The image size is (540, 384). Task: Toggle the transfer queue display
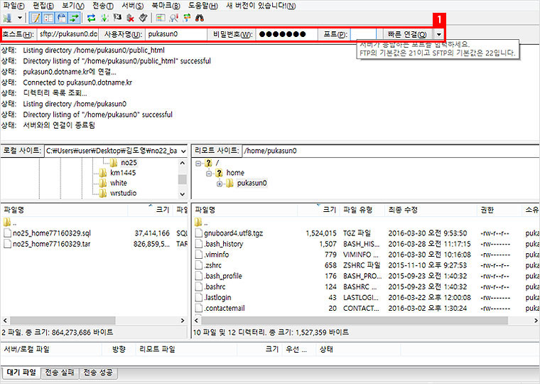(73, 17)
